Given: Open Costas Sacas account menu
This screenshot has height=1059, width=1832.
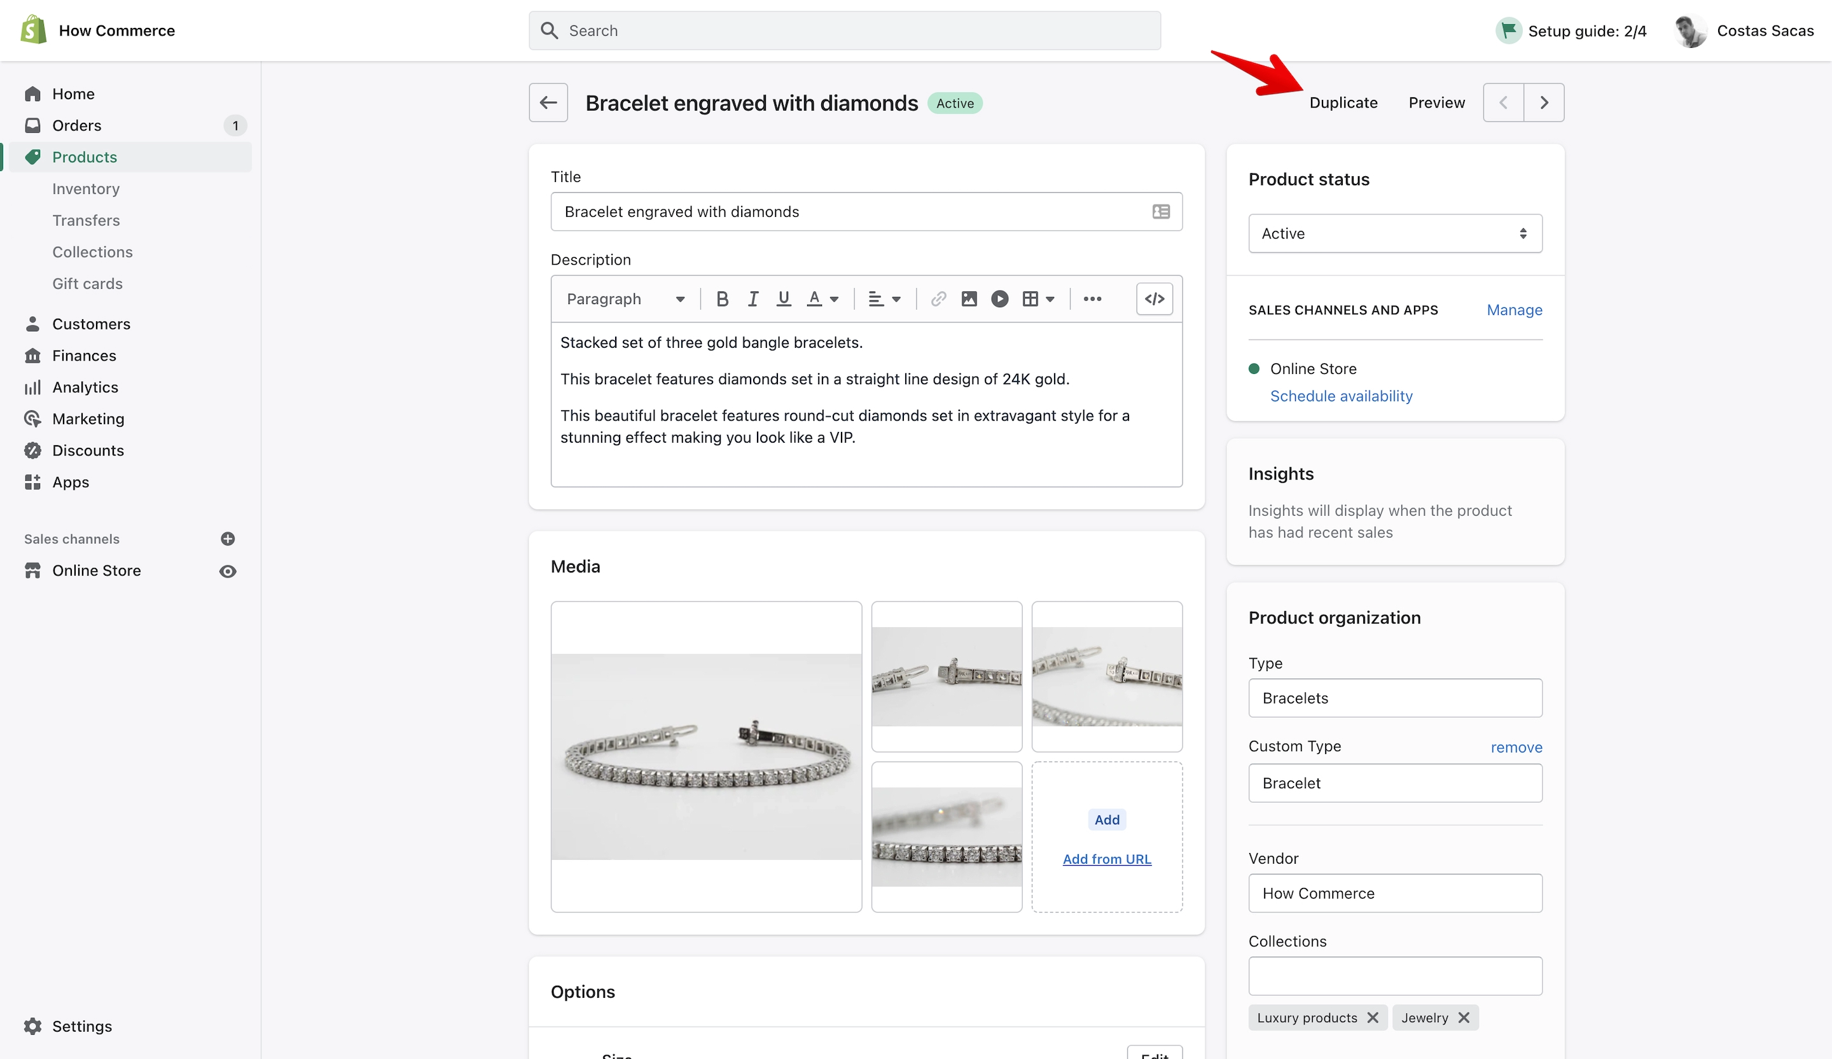Looking at the screenshot, I should [x=1744, y=31].
